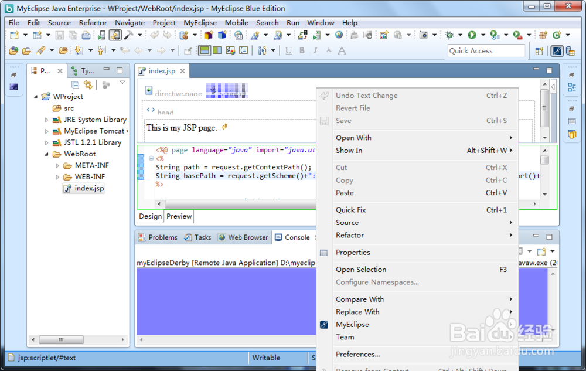Toggle horizontal split layout button
This screenshot has width=586, height=371.
pyautogui.click(x=205, y=50)
